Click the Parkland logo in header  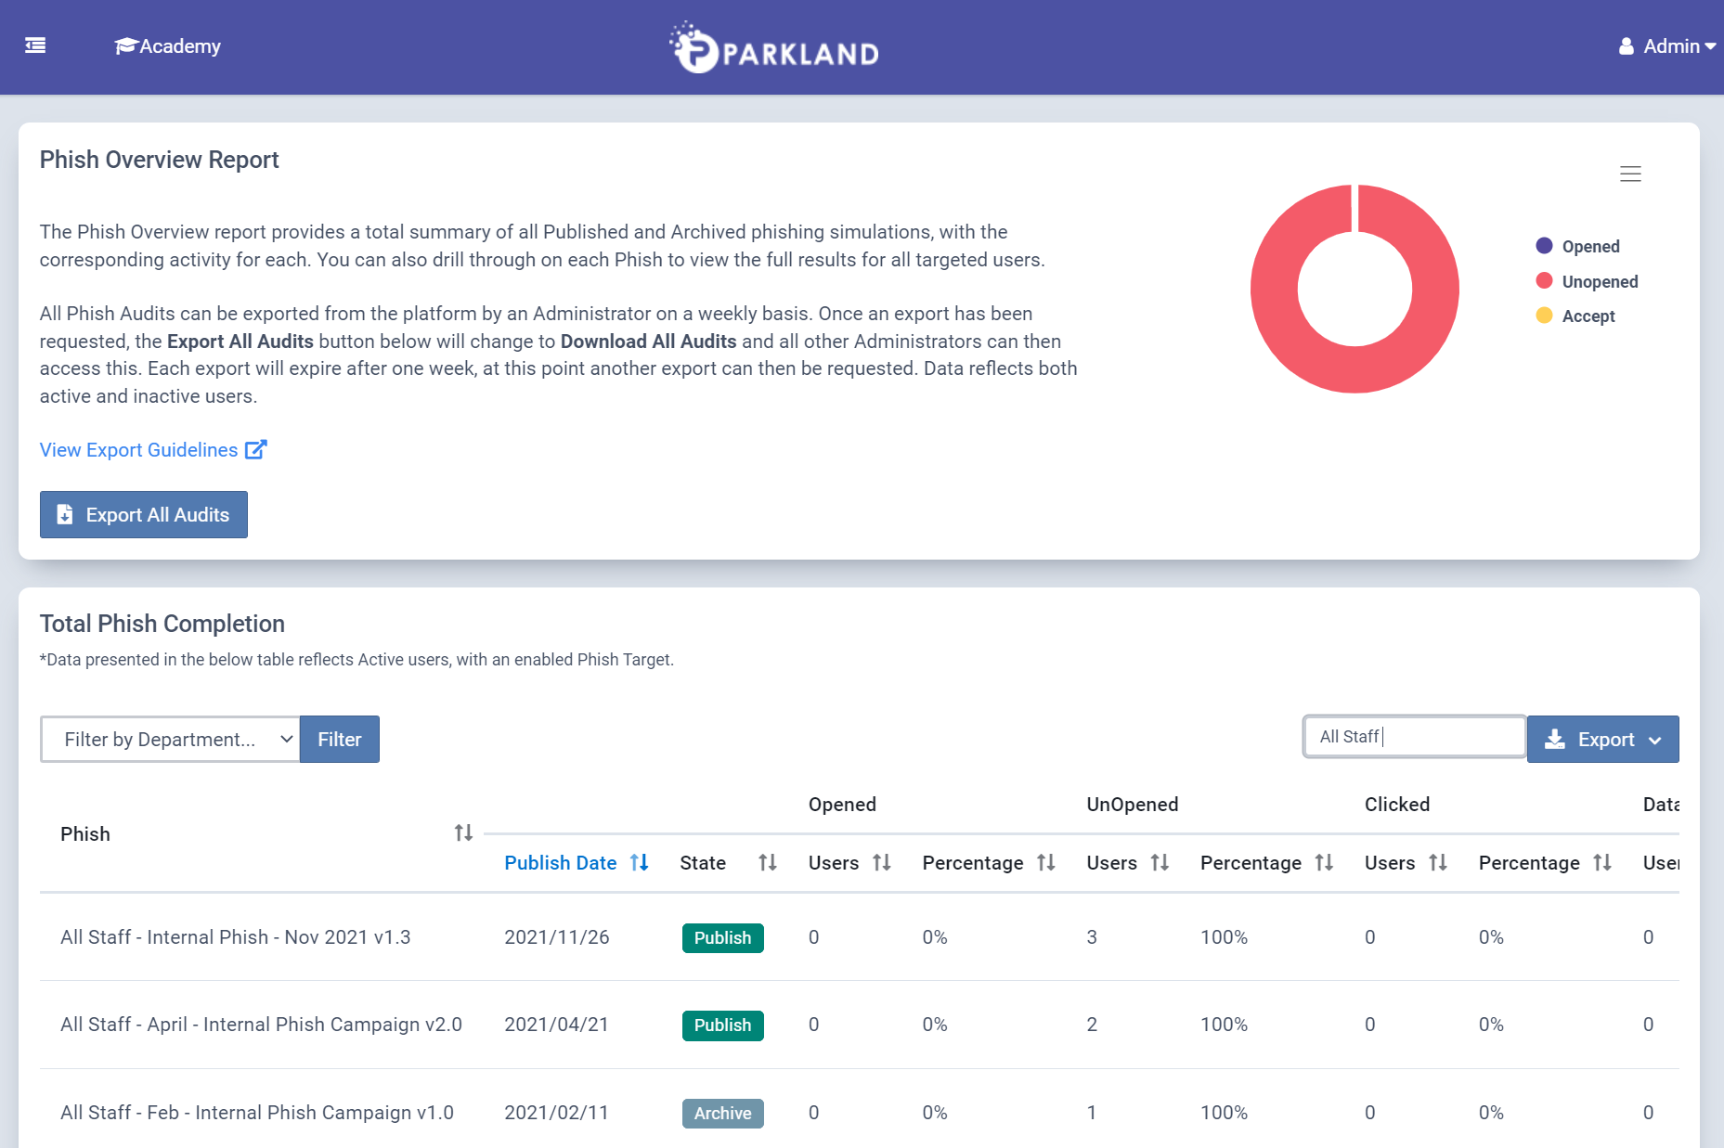[774, 48]
